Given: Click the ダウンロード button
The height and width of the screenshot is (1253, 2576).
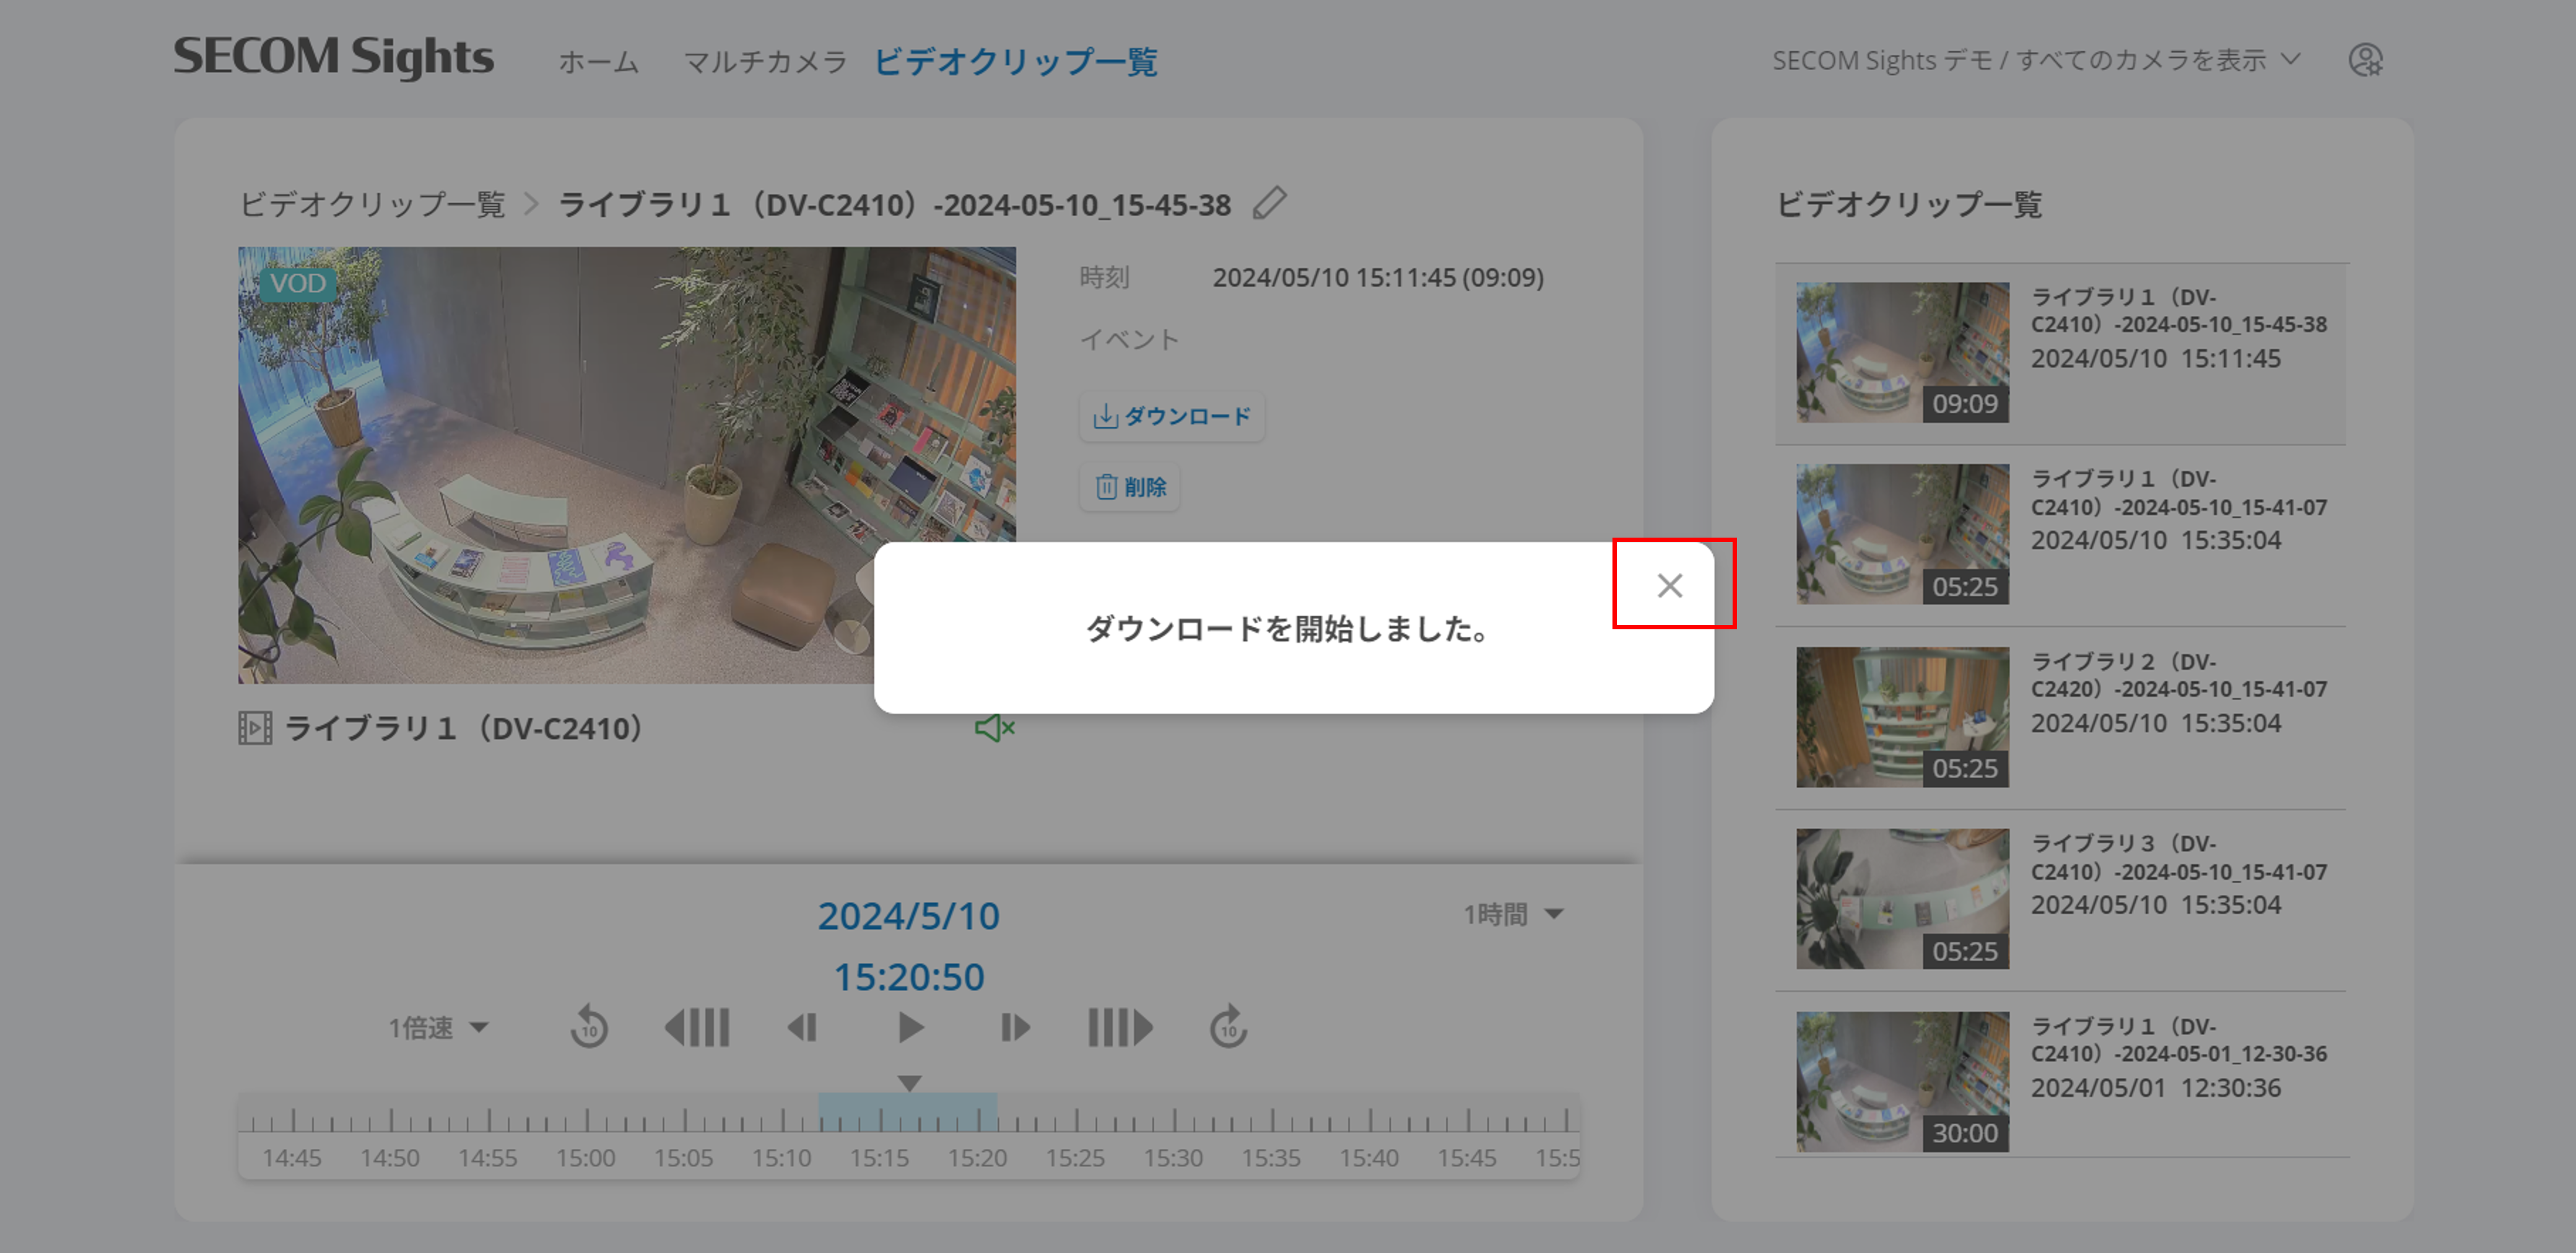Looking at the screenshot, I should pyautogui.click(x=1172, y=416).
